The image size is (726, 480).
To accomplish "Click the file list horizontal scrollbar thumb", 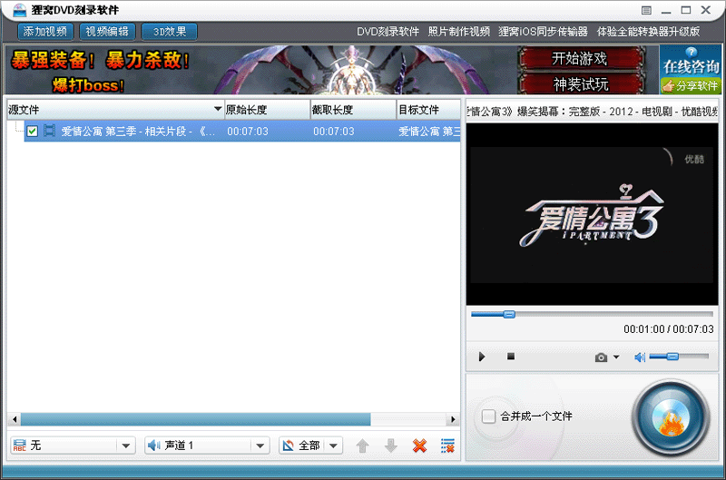I will (x=195, y=419).
